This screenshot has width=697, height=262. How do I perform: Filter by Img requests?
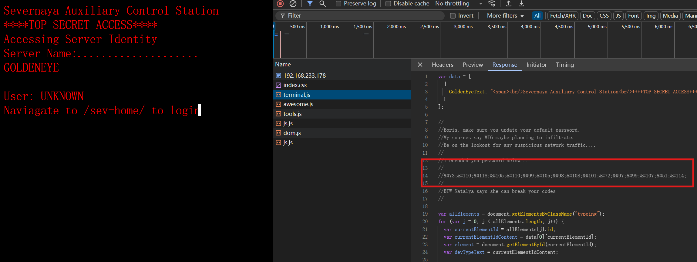[651, 16]
